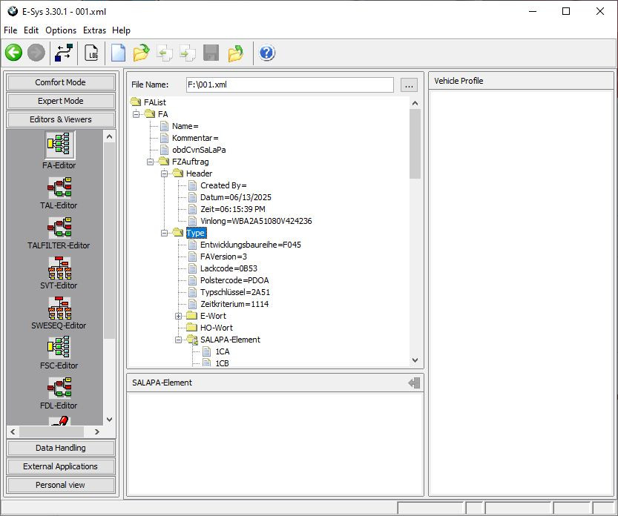
Task: Open the FA-Editor module
Action: [x=59, y=151]
